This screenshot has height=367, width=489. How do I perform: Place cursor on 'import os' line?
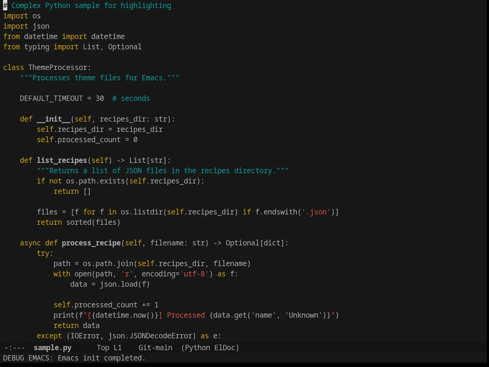22,16
